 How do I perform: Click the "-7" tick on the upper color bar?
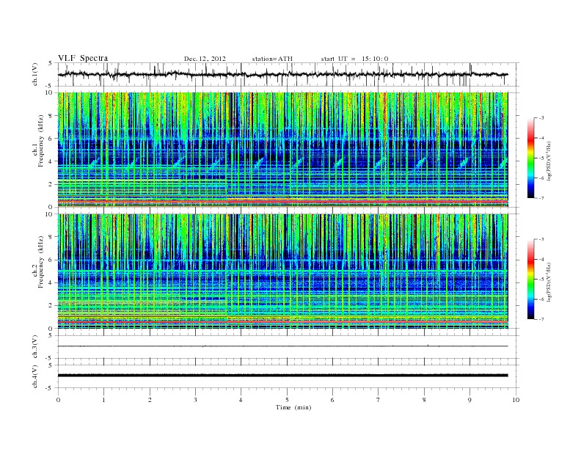541,198
